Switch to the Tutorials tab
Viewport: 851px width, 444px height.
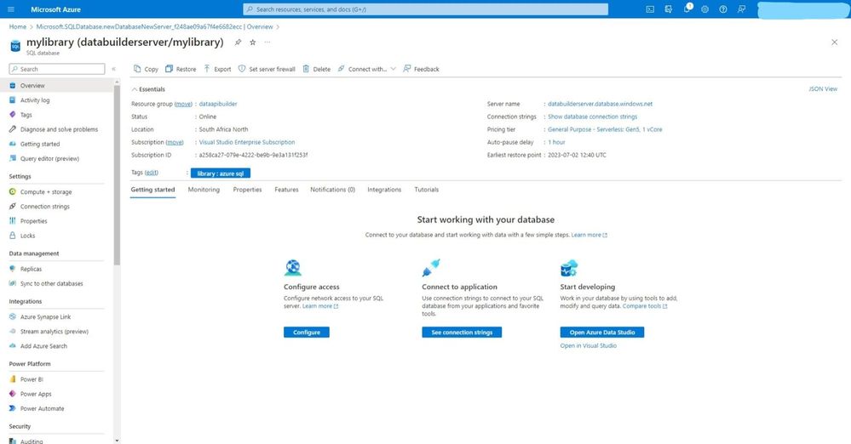click(x=427, y=190)
